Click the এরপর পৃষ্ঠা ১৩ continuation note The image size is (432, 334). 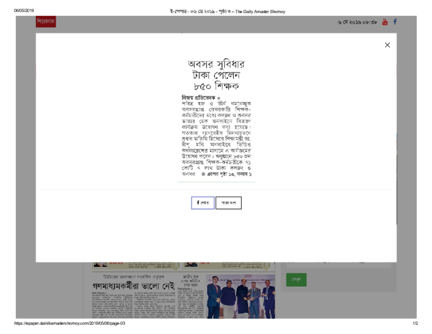[227, 174]
